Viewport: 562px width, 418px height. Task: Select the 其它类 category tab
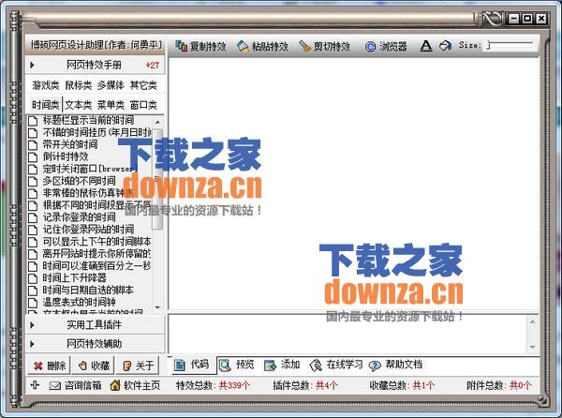click(143, 85)
